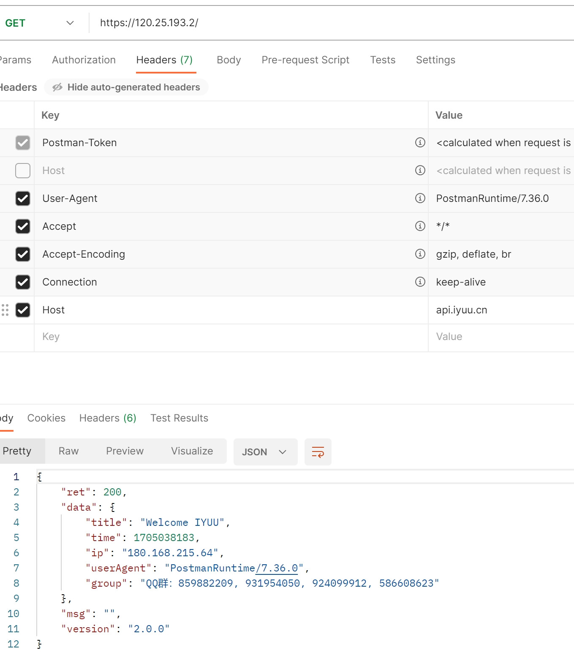Click the request URL field
Image resolution: width=574 pixels, height=661 pixels.
coord(296,23)
